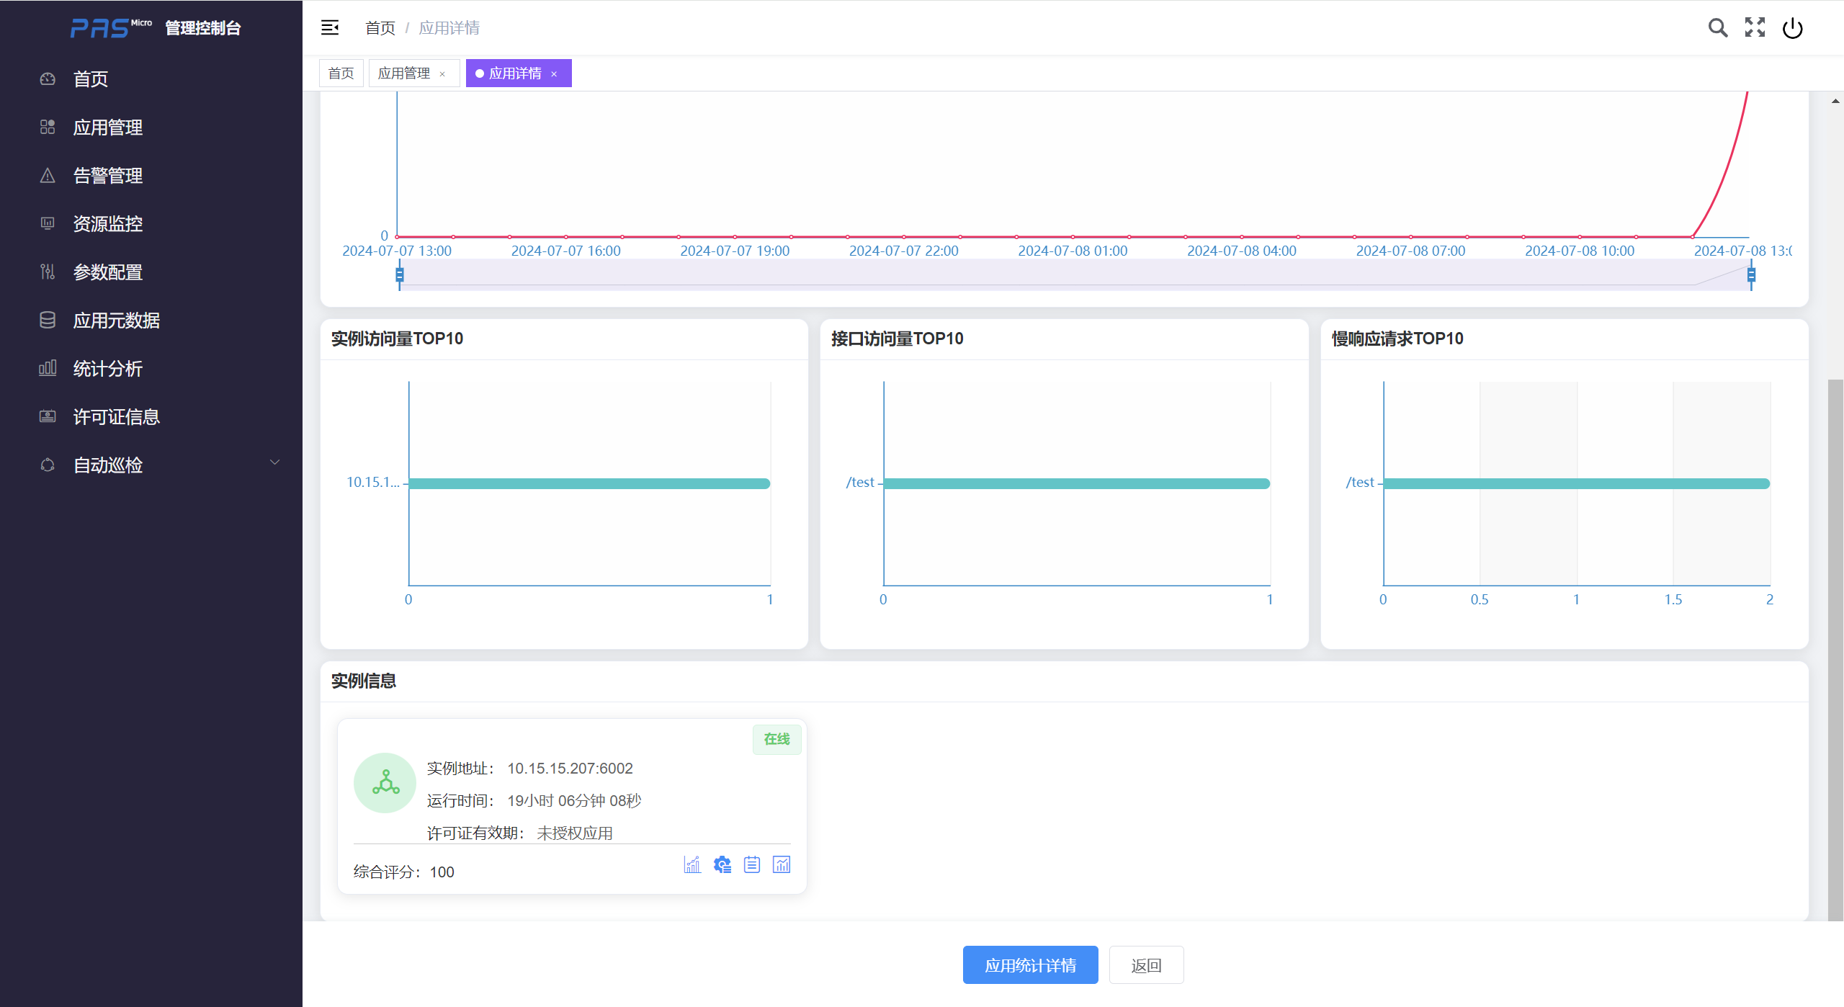Click the left handle of chart zoom slider
Viewport: 1844px width, 1007px height.
400,275
